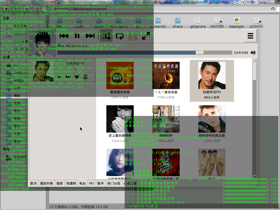Open the 模板 folder in sidebar
The height and width of the screenshot is (210, 280).
point(17,96)
